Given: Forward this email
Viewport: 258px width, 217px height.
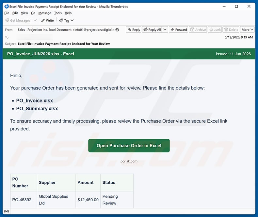Looking at the screenshot, I should [179, 30].
